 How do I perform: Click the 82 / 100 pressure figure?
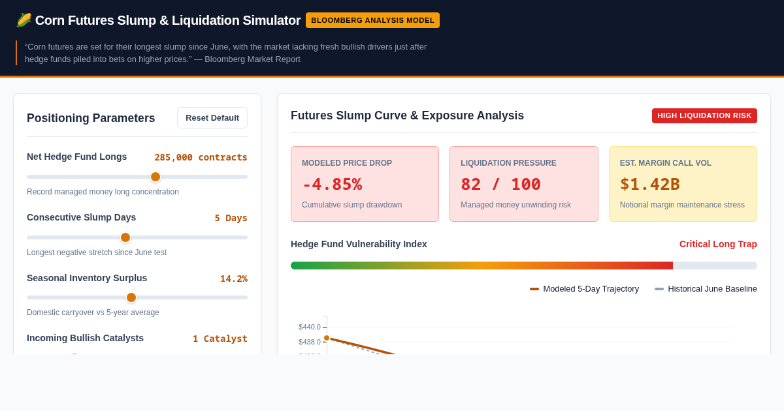point(500,184)
